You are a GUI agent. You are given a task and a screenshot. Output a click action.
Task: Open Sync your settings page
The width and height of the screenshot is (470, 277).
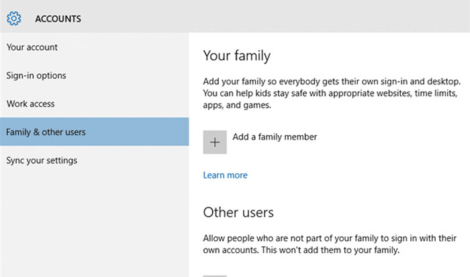pyautogui.click(x=42, y=161)
